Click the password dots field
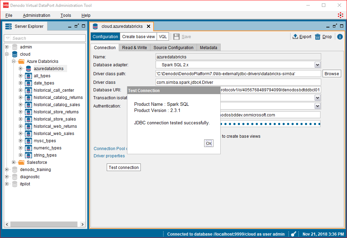The width and height of the screenshot is (347, 238). [x=270, y=124]
